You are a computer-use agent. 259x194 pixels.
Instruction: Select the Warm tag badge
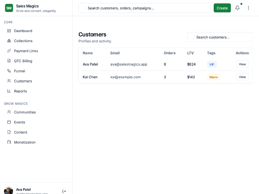[214, 77]
